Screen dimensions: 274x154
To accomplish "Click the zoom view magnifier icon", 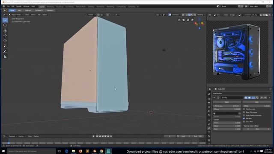I will tap(192, 20).
